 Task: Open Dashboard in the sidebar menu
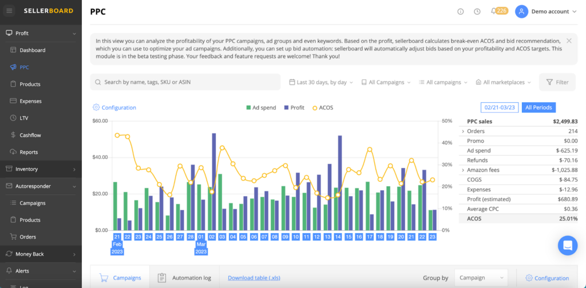(32, 50)
